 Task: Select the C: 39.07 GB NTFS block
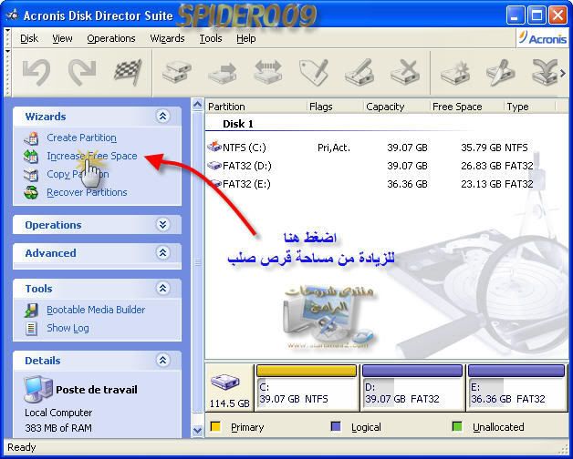pos(307,387)
